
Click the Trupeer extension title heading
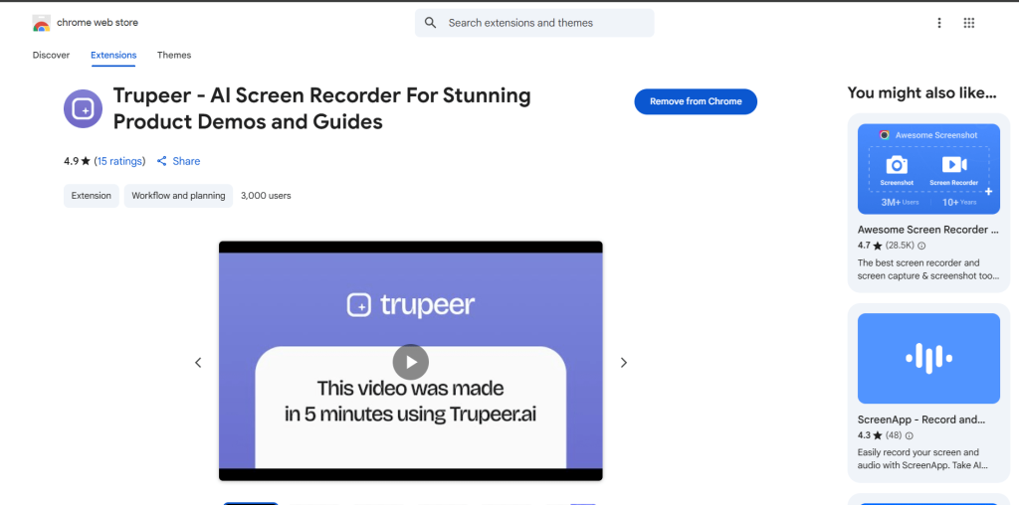point(321,108)
